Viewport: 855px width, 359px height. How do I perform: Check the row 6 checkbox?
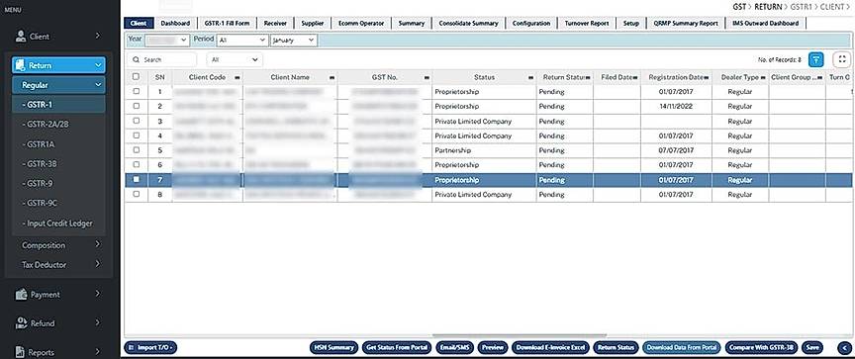136,164
